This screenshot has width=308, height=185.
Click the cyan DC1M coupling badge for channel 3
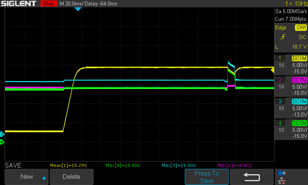tap(300, 101)
